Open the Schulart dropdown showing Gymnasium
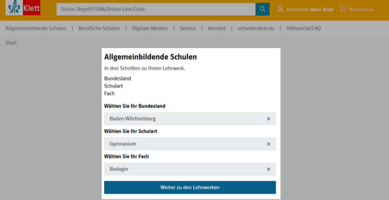This screenshot has height=200, width=389. [x=184, y=144]
